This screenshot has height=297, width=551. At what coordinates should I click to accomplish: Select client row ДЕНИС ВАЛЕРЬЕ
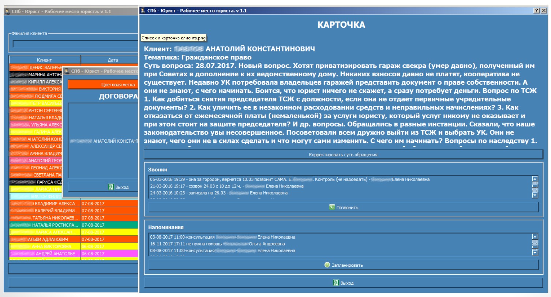click(x=35, y=67)
